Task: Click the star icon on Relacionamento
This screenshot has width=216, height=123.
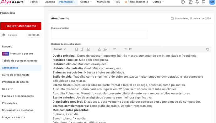Action: click(x=126, y=2)
